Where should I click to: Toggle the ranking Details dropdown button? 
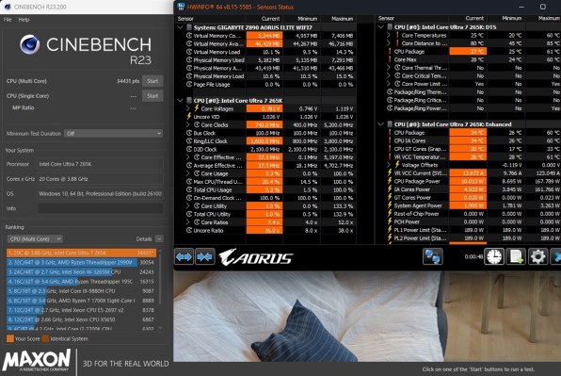pyautogui.click(x=159, y=238)
